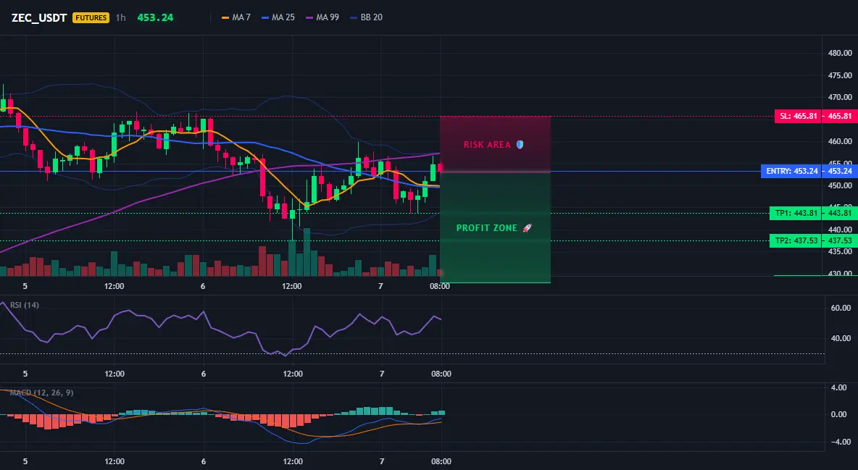Viewport: 858px width, 470px height.
Task: Select the yellow FUTURES badge
Action: [x=91, y=17]
